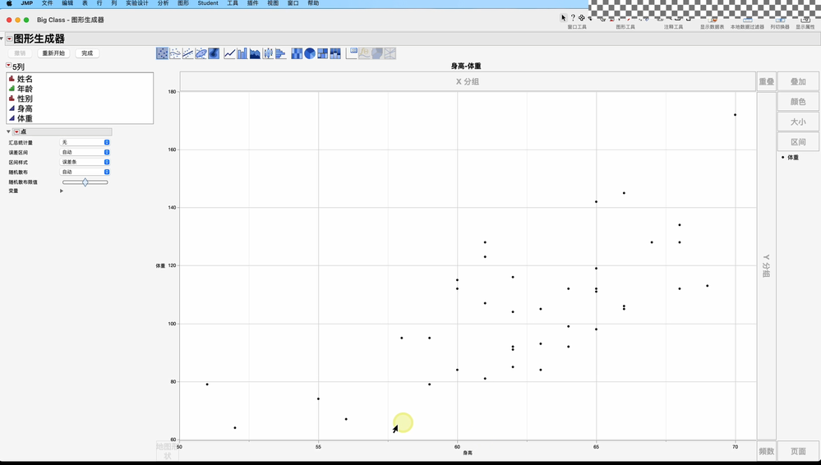The image size is (821, 465).
Task: Open the 分析 menu
Action: tap(164, 3)
